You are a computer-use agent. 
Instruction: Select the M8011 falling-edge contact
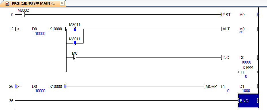75,43
